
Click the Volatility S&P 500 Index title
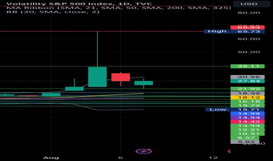pyautogui.click(x=79, y=4)
